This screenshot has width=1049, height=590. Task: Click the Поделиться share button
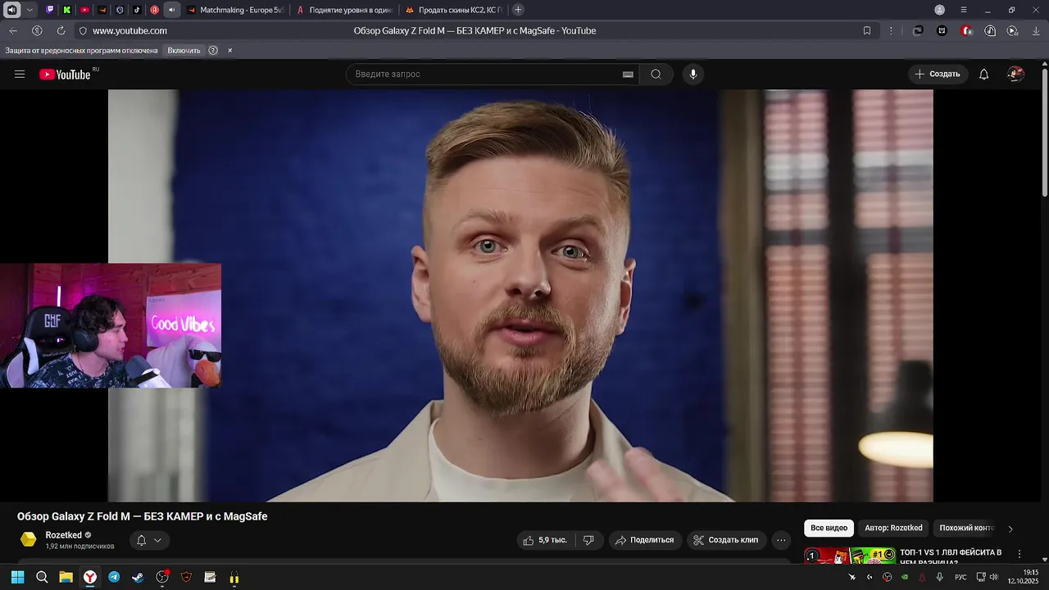[x=645, y=540]
